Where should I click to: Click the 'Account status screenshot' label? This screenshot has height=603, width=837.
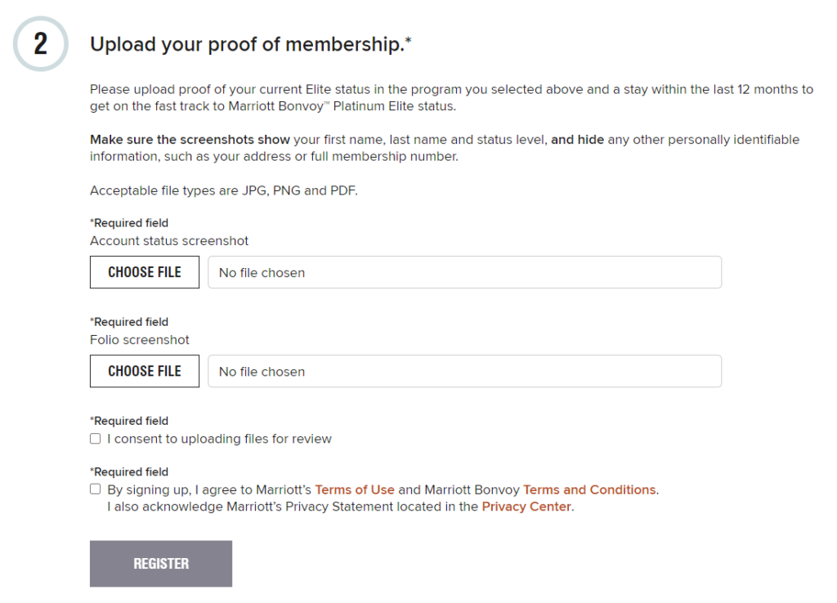click(169, 241)
